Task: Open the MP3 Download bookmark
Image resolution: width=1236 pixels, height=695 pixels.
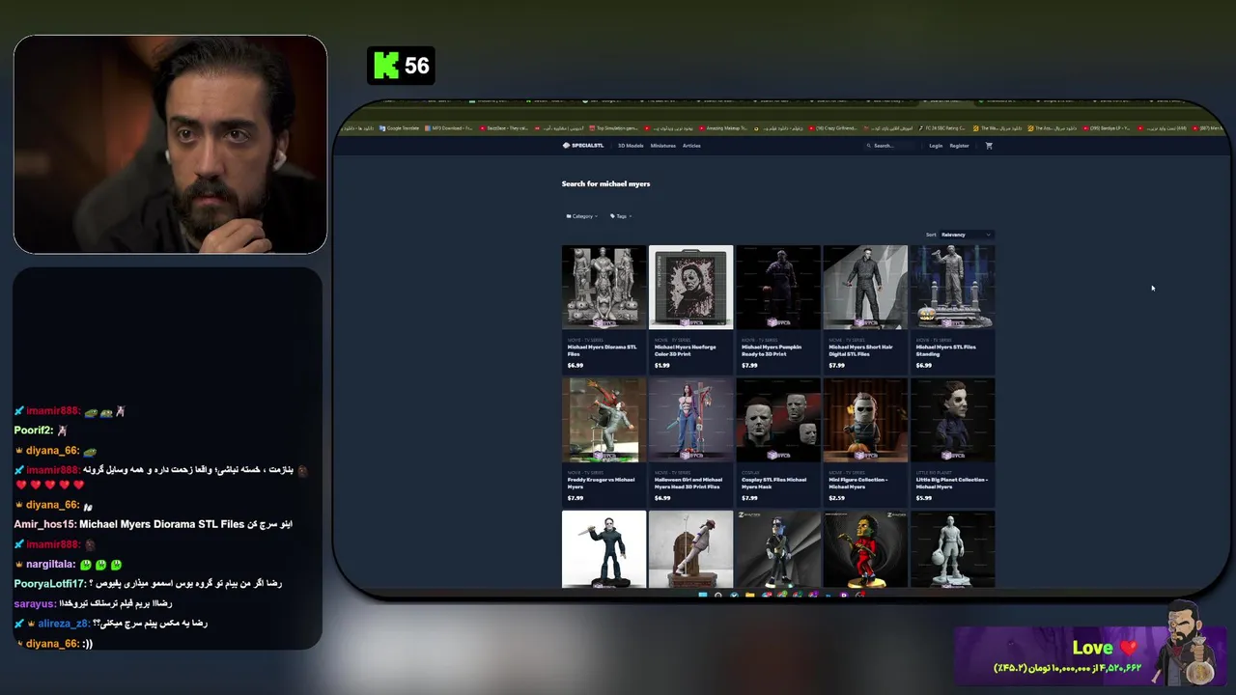Action: (450, 128)
